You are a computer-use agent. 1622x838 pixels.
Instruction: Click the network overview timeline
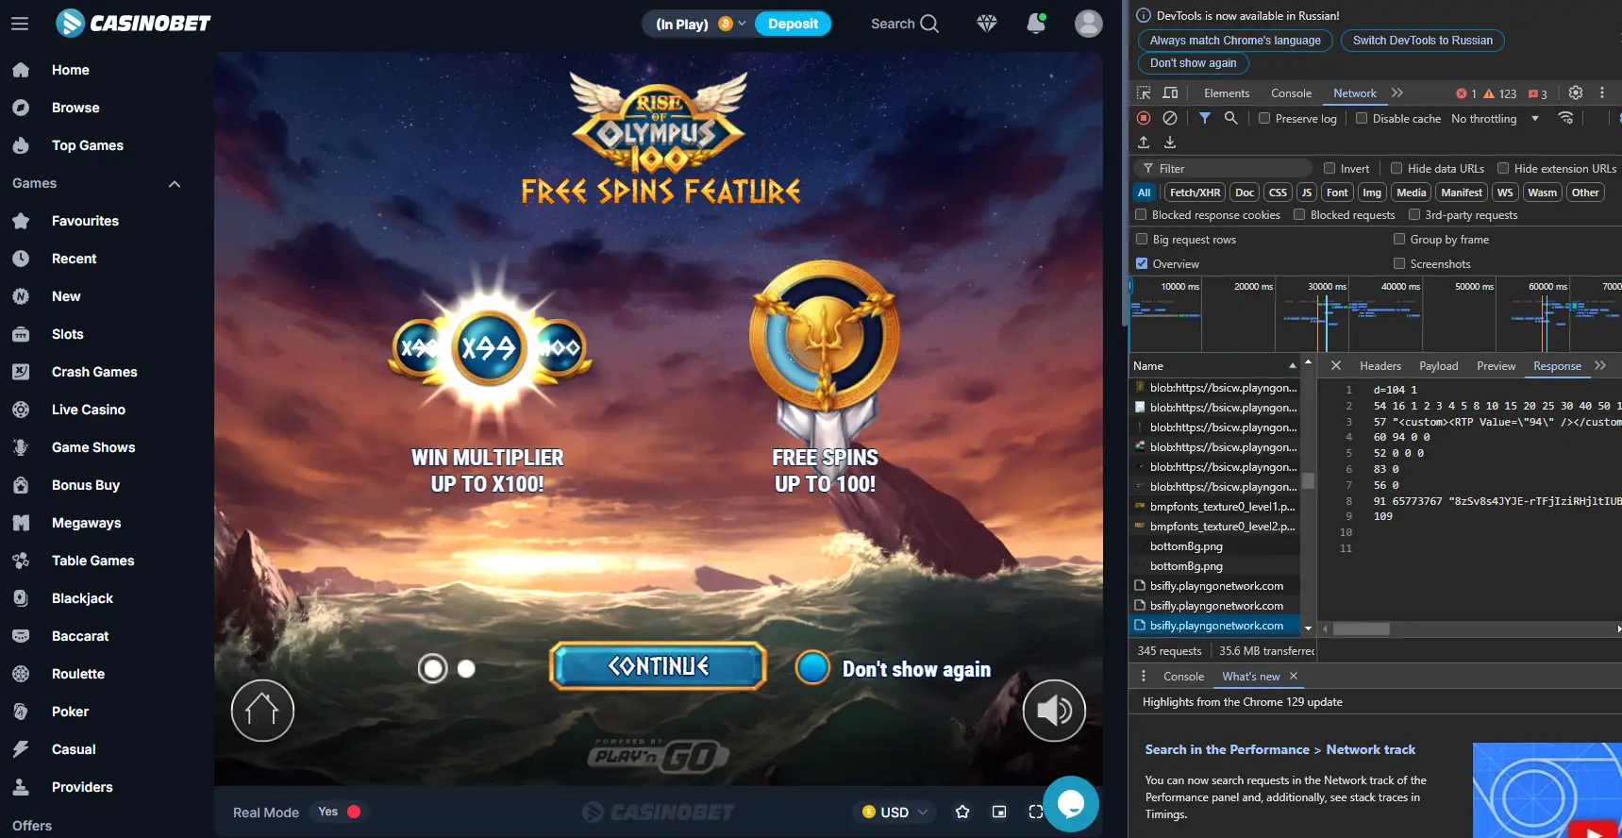click(1376, 315)
